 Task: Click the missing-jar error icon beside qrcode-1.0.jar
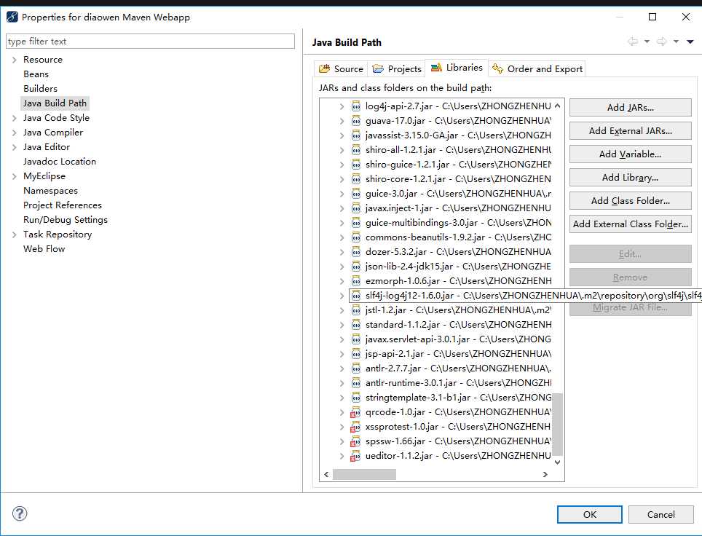pos(355,412)
